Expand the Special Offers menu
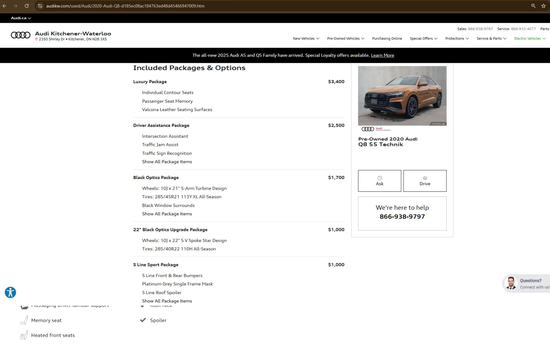550x345 pixels. pyautogui.click(x=423, y=38)
